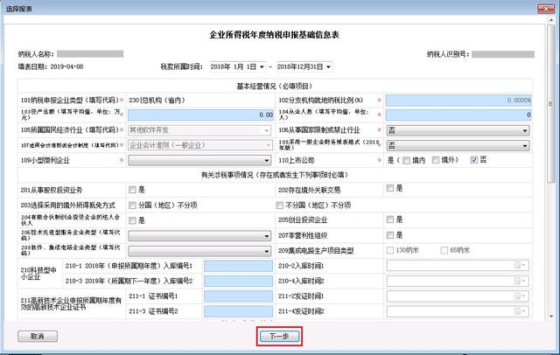The image size is (560, 355).
Task: Click the 填表日期 2019-04-08 text
Action: [x=51, y=66]
